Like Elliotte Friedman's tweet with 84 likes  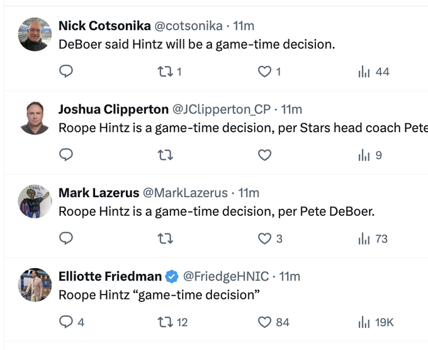[x=265, y=322]
